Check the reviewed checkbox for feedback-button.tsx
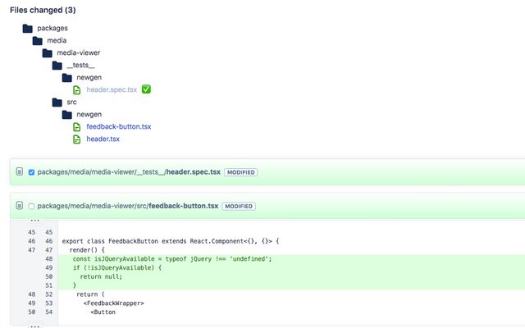The width and height of the screenshot is (525, 328). pyautogui.click(x=31, y=206)
